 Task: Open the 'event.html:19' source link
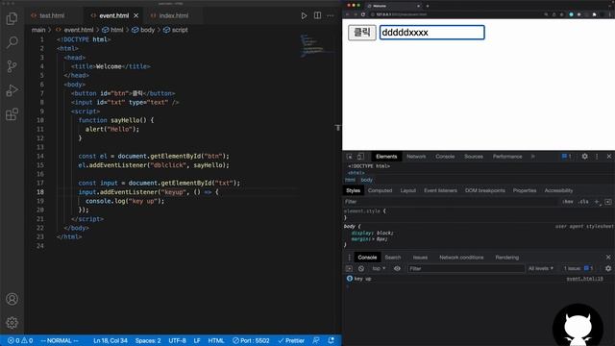(x=584, y=279)
